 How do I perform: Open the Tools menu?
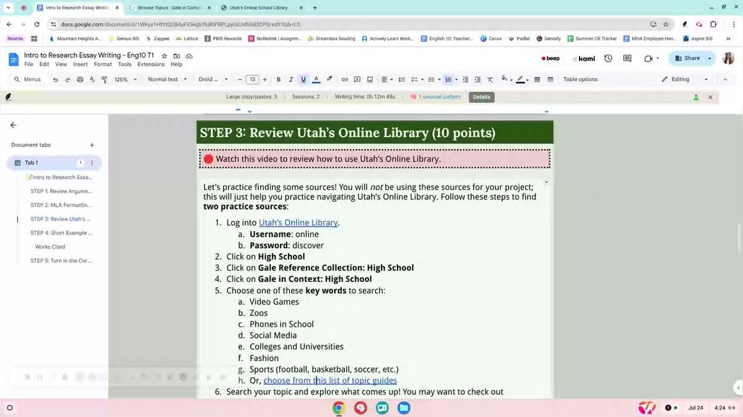(124, 64)
